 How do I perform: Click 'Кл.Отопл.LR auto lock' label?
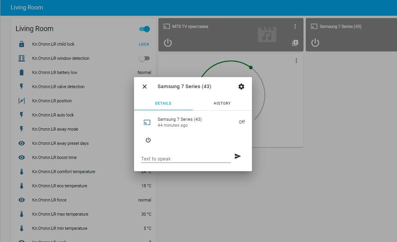[x=53, y=115]
